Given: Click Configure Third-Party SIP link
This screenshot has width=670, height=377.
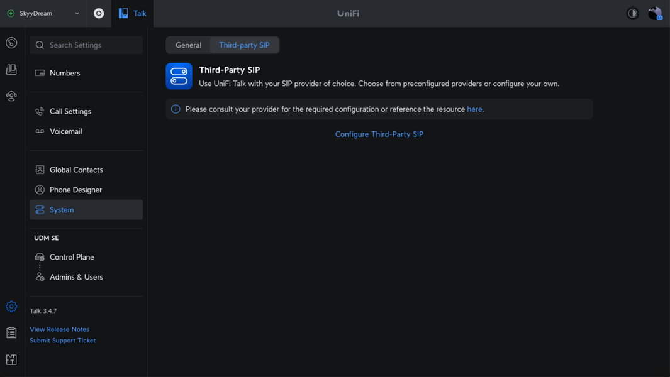Looking at the screenshot, I should [x=379, y=134].
